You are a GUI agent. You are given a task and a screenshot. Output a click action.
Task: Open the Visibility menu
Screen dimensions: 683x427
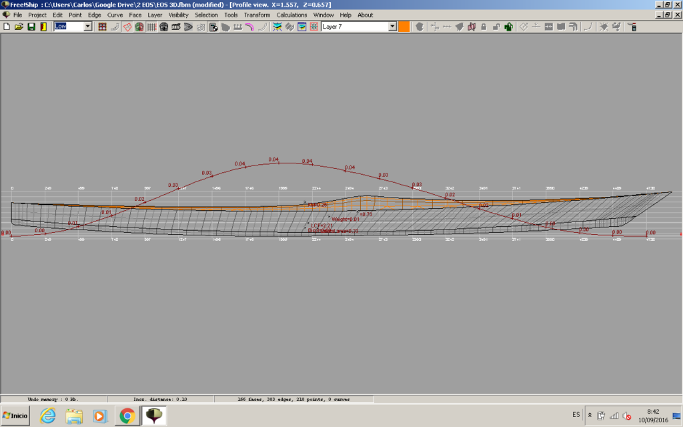coord(178,15)
